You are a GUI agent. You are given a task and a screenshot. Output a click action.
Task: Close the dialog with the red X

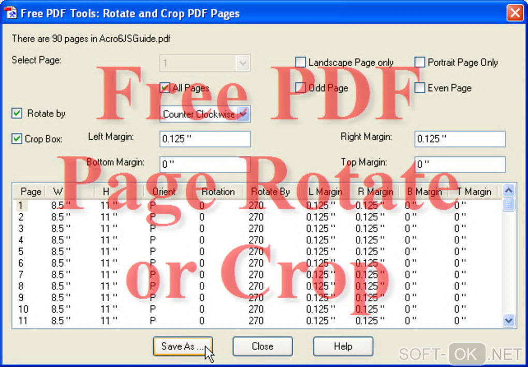(515, 13)
